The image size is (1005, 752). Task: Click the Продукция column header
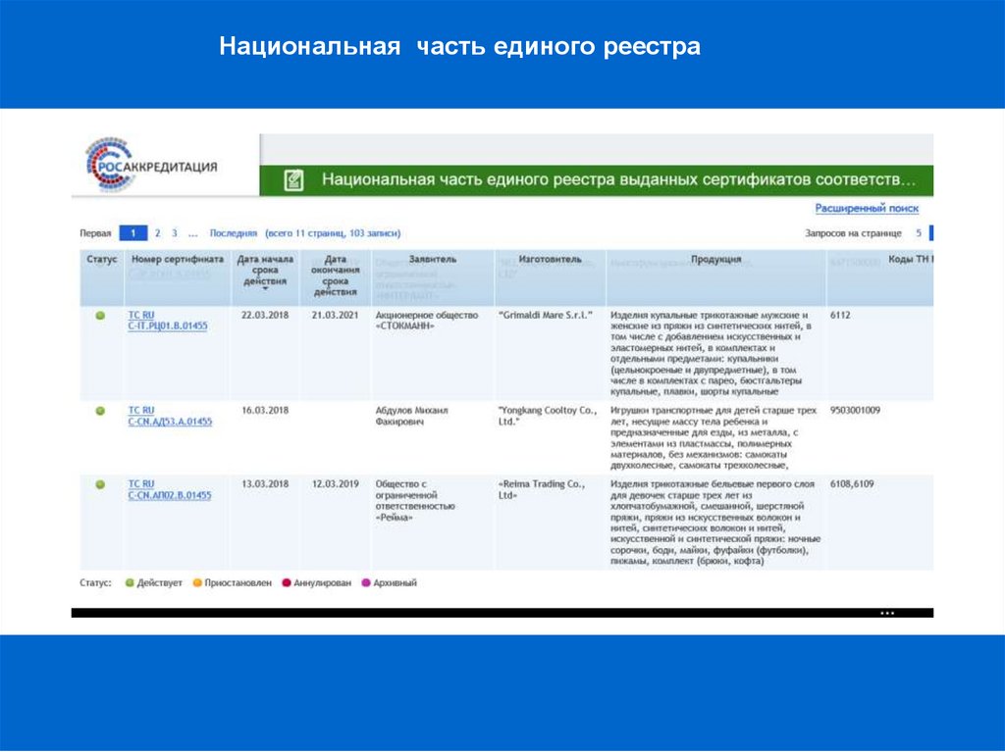(x=715, y=260)
